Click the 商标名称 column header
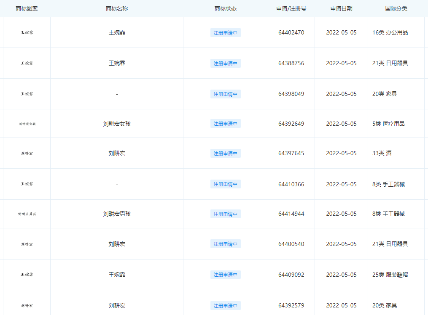Image resolution: width=428 pixels, height=315 pixels. [117, 9]
